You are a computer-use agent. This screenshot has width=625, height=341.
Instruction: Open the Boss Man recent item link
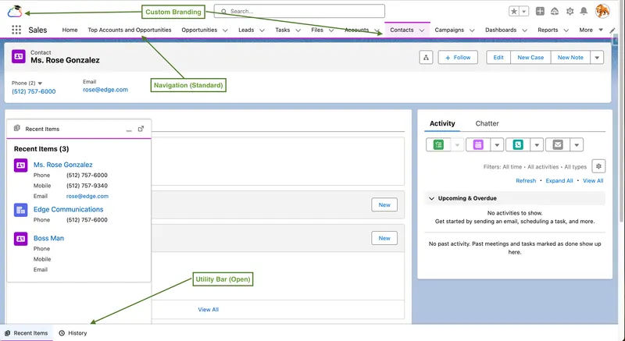(x=48, y=238)
